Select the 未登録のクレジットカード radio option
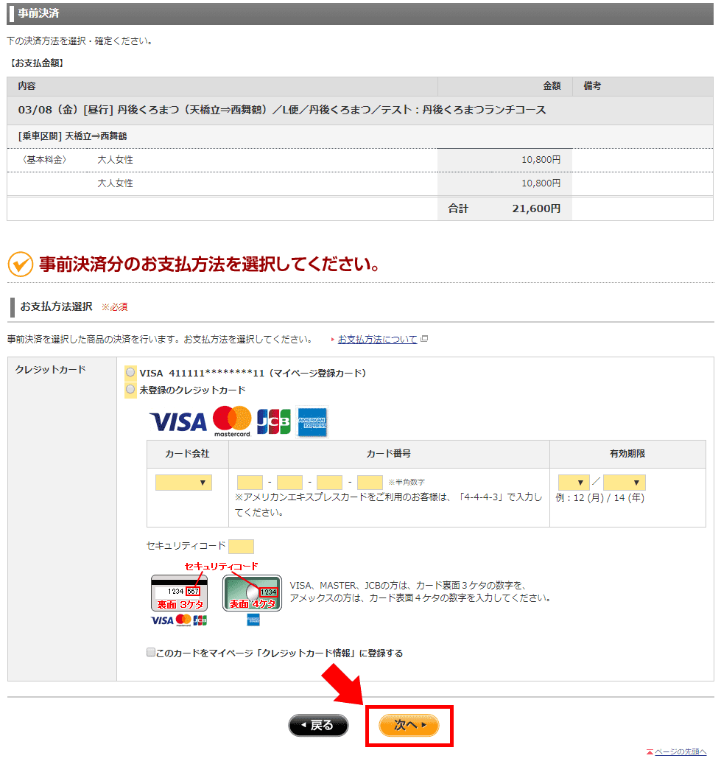721x778 pixels. tap(130, 389)
